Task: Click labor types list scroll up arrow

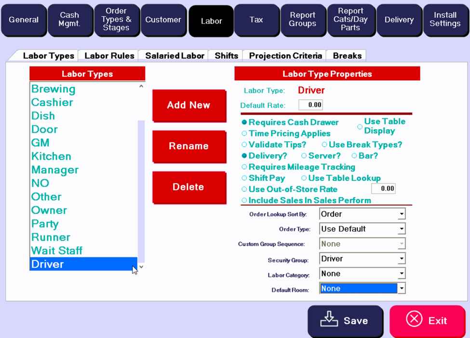Action: click(141, 87)
